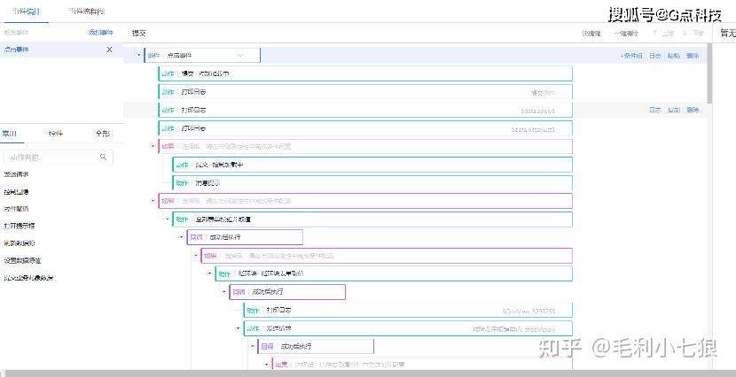Choose the last action in the left list
Screen dimensions: 736x377
(x=28, y=278)
